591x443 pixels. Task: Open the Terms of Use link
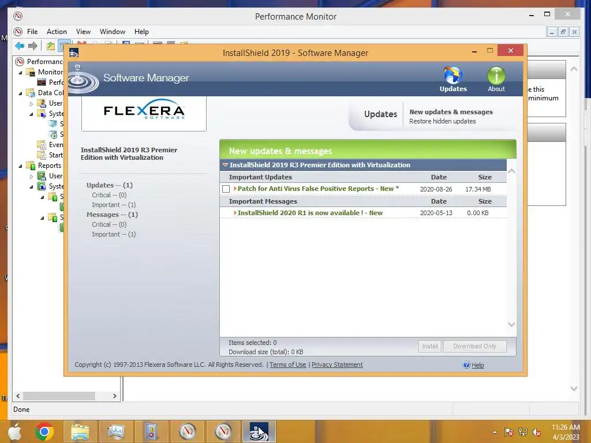287,365
